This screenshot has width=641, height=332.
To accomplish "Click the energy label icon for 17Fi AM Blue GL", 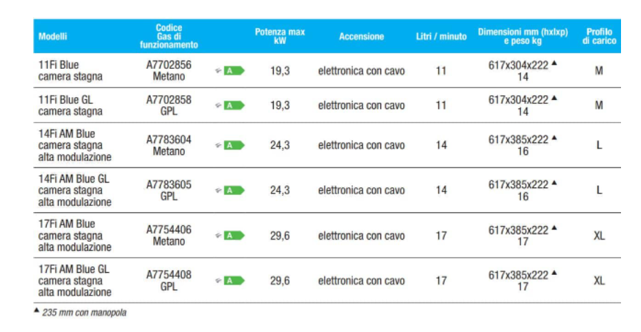I will point(233,280).
